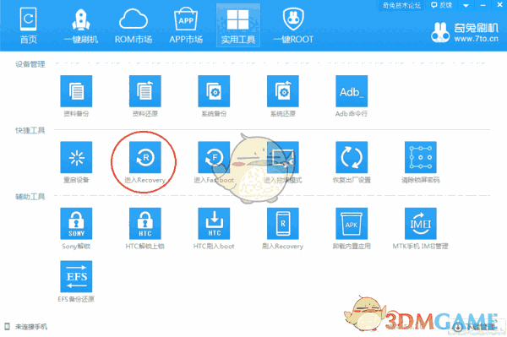This screenshot has height=337, width=507.
Task: Select the 进入Recovery icon
Action: (144, 157)
